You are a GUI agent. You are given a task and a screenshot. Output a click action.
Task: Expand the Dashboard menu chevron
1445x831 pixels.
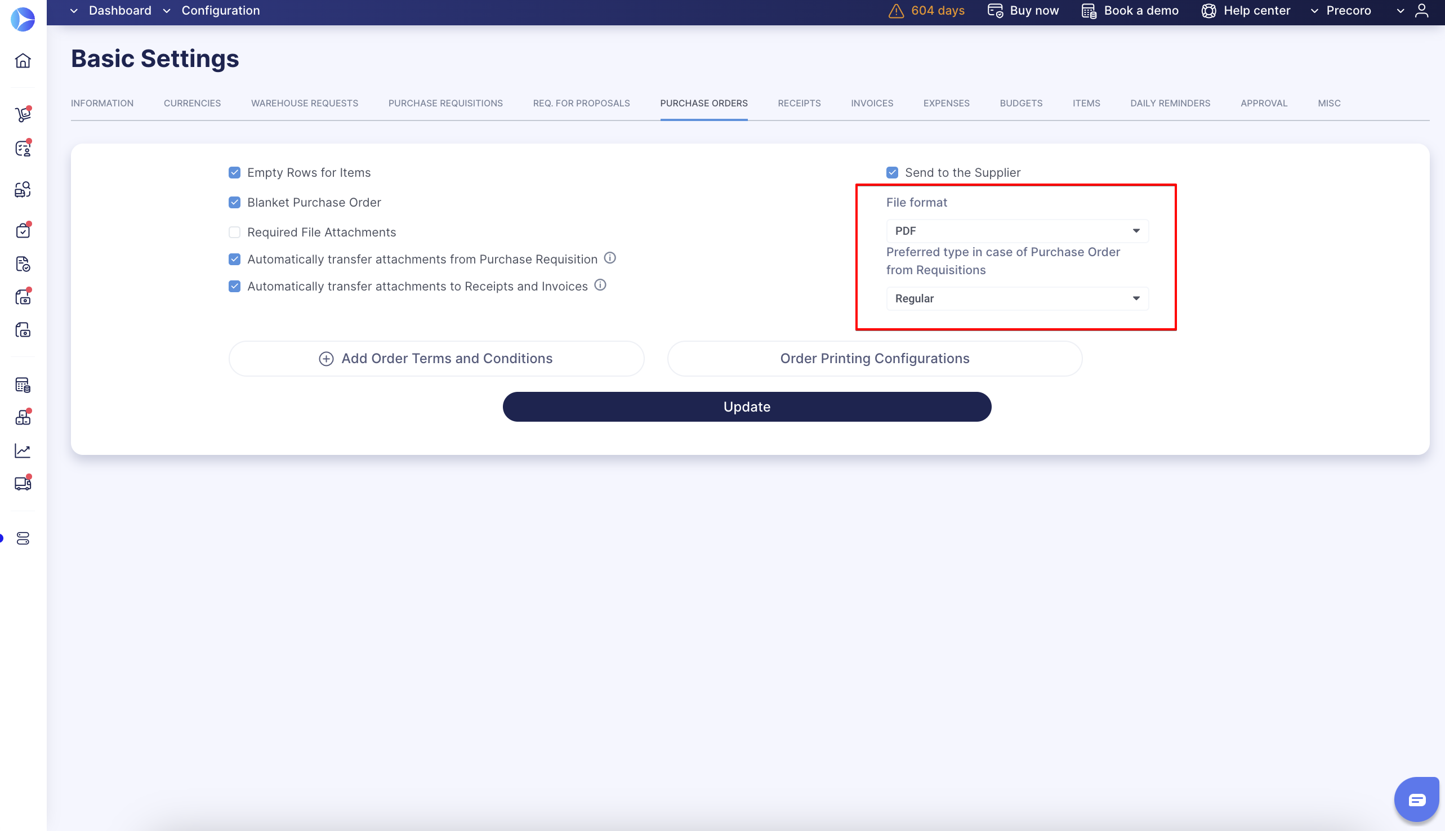tap(74, 11)
